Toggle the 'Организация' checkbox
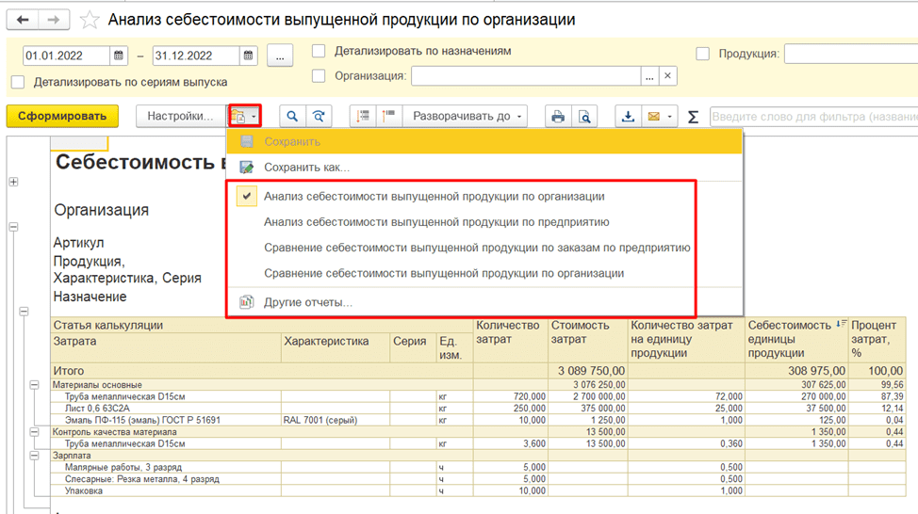918x514 pixels. (x=319, y=75)
